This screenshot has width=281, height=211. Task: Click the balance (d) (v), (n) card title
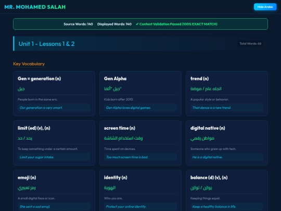[x=209, y=178]
